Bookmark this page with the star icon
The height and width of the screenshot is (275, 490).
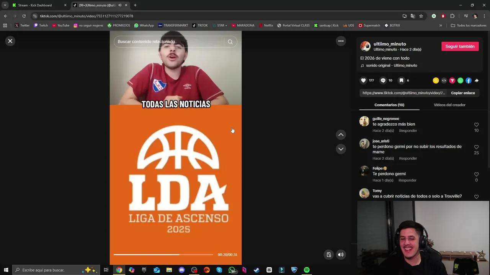pyautogui.click(x=421, y=16)
